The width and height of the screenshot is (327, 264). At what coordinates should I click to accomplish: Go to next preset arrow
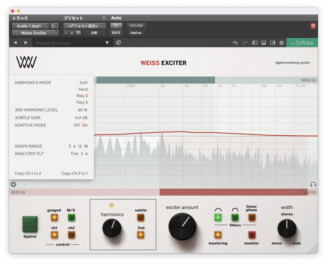26,43
